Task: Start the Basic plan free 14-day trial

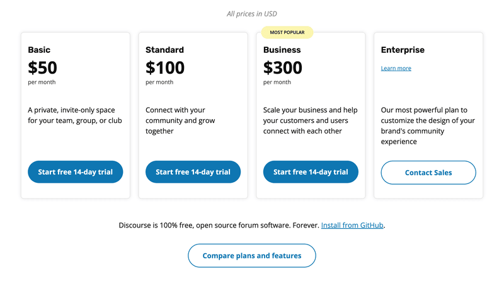Action: click(75, 172)
